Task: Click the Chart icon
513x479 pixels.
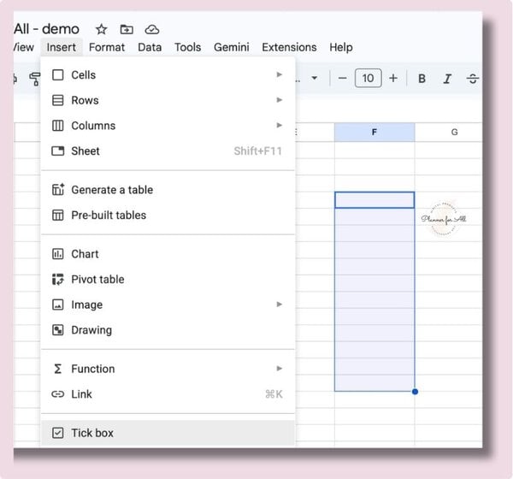Action: [x=58, y=254]
